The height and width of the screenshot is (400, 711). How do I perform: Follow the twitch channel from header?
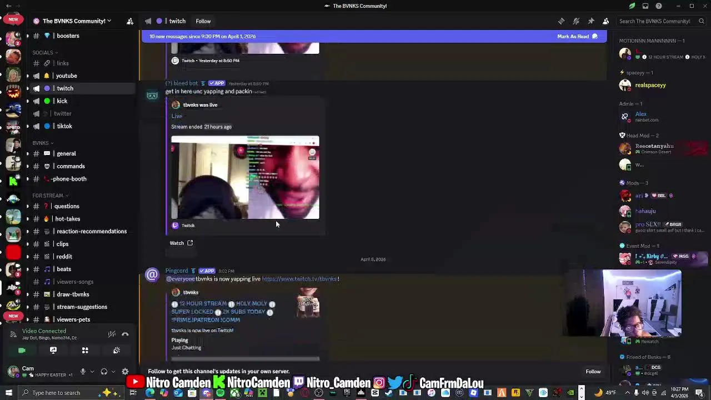203,21
